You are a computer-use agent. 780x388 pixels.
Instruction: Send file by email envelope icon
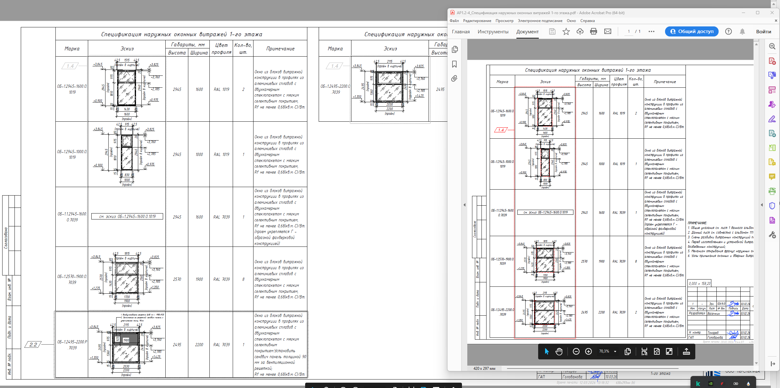[608, 31]
